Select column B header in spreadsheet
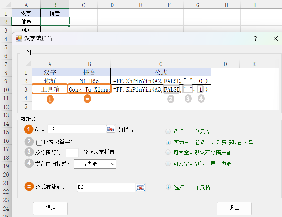This screenshot has width=282, height=217. tap(55, 5)
